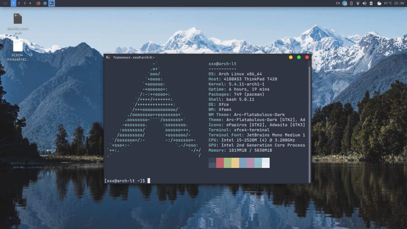This screenshot has height=229, width=407.
Task: Click the blue neofetch color block
Action: tap(243, 163)
